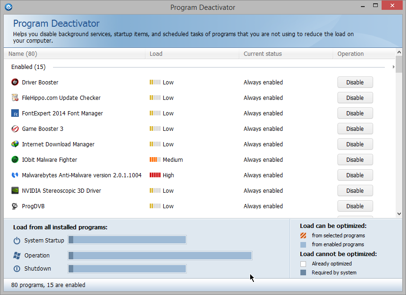Disable ProgDVB

click(x=355, y=206)
